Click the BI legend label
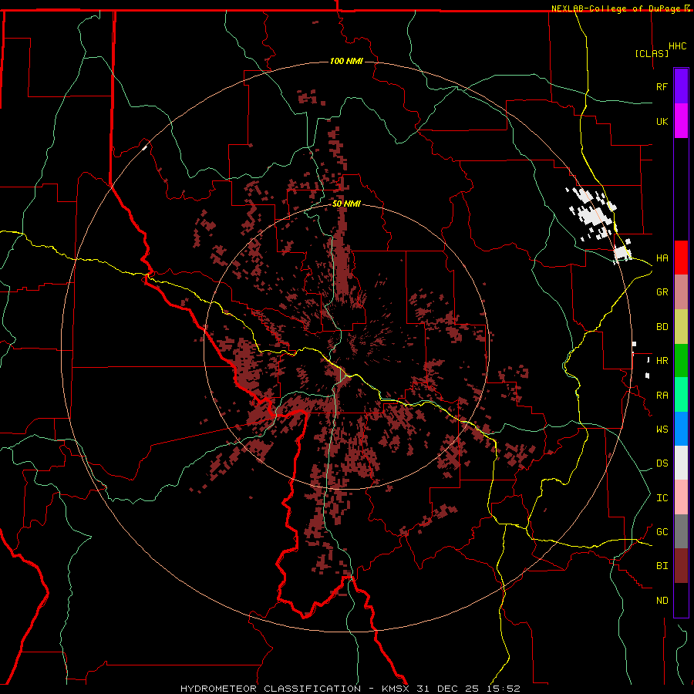The image size is (694, 694). [662, 566]
